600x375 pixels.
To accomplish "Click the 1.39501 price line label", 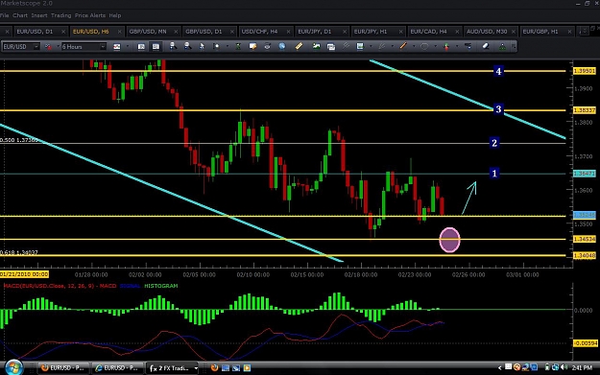I will 585,71.
